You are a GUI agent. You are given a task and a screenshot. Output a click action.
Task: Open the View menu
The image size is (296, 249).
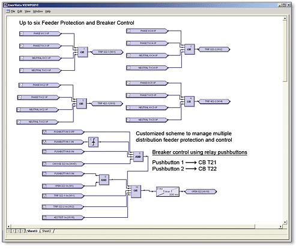[x=28, y=11]
